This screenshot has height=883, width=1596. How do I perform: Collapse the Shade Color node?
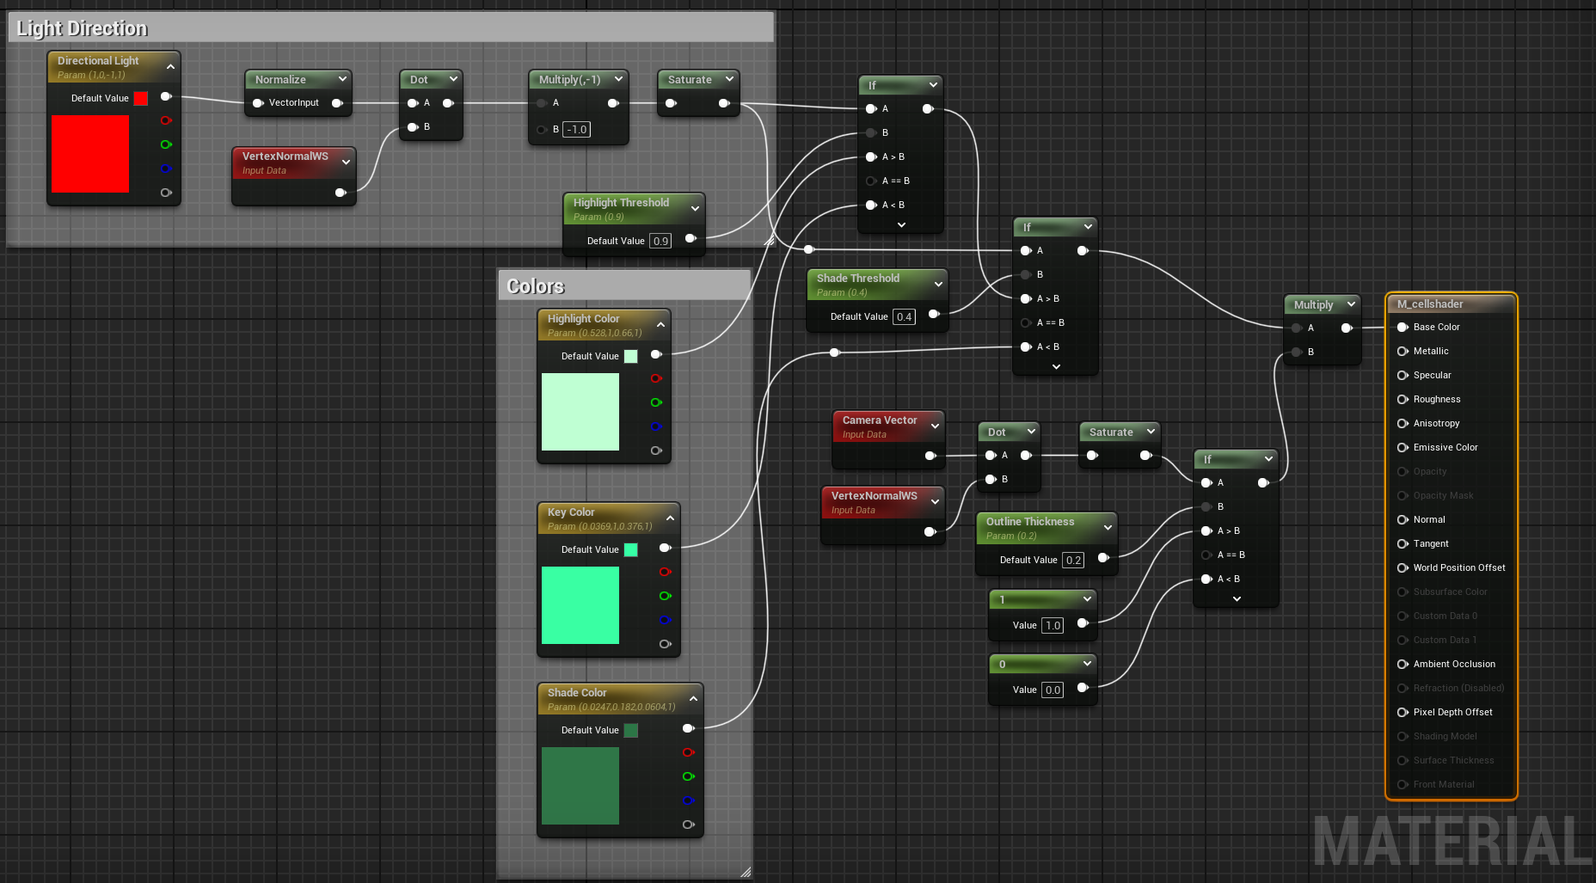point(693,699)
